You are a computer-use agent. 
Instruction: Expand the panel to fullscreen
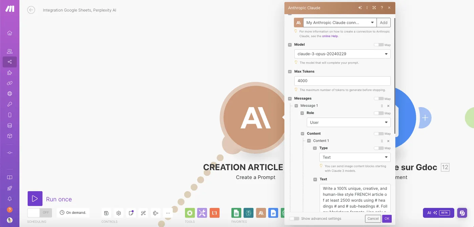click(374, 8)
